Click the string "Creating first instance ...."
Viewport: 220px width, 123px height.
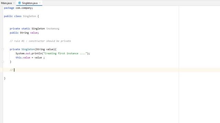coord(65,53)
